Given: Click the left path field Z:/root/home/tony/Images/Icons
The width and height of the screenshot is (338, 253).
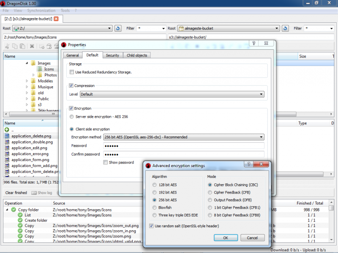Looking at the screenshot, I should (85, 37).
